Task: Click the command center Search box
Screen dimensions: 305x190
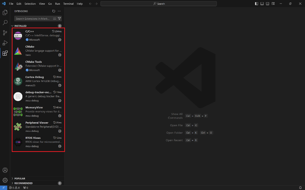Action: [x=159, y=4]
